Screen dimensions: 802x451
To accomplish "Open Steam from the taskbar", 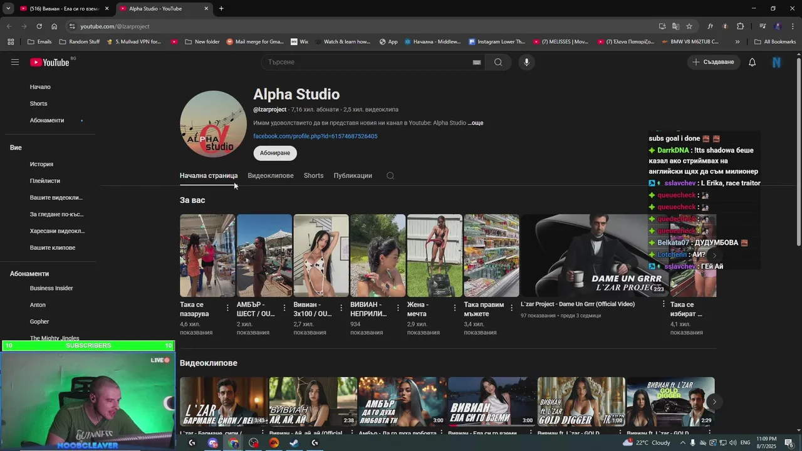I will coord(294,443).
